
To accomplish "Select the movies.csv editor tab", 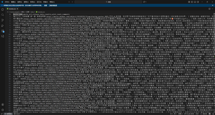I will (x=12, y=9).
